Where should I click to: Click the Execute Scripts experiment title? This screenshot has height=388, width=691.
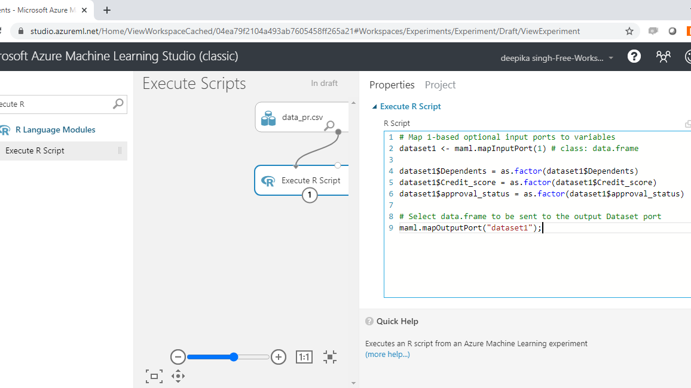[x=194, y=84]
